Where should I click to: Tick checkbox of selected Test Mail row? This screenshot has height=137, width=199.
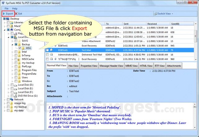47,50
